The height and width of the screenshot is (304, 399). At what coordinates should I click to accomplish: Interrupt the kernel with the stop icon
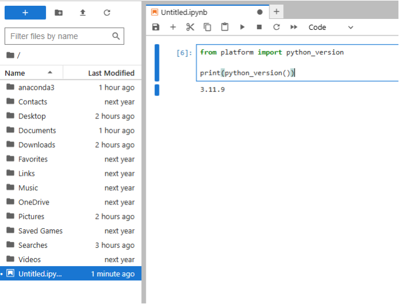[259, 27]
